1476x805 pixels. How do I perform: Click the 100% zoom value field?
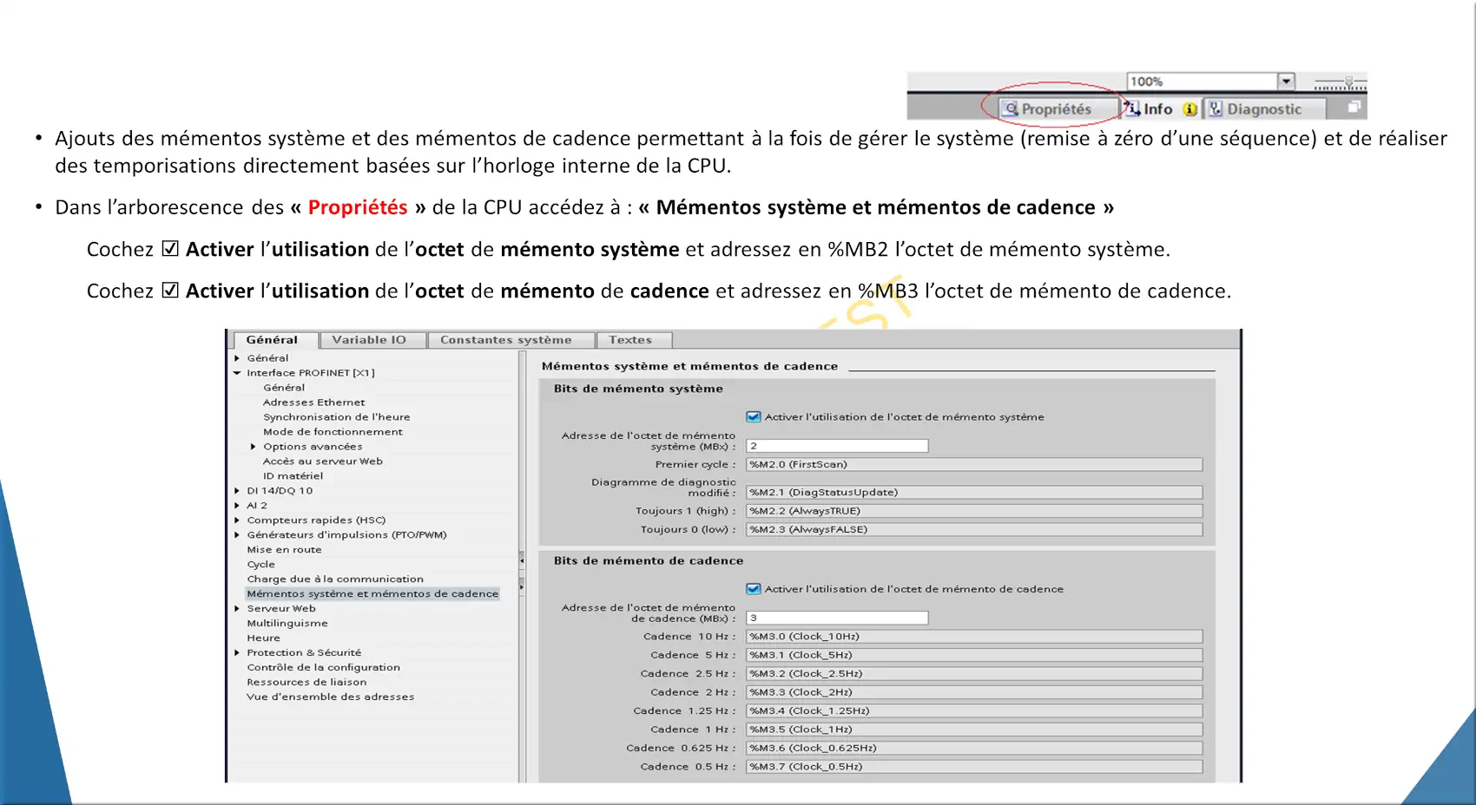click(1202, 82)
